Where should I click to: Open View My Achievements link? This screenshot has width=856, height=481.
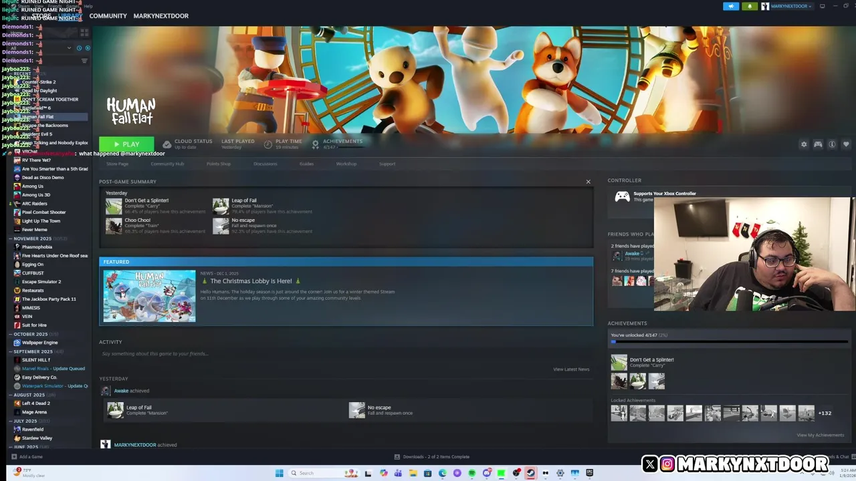[x=820, y=436]
